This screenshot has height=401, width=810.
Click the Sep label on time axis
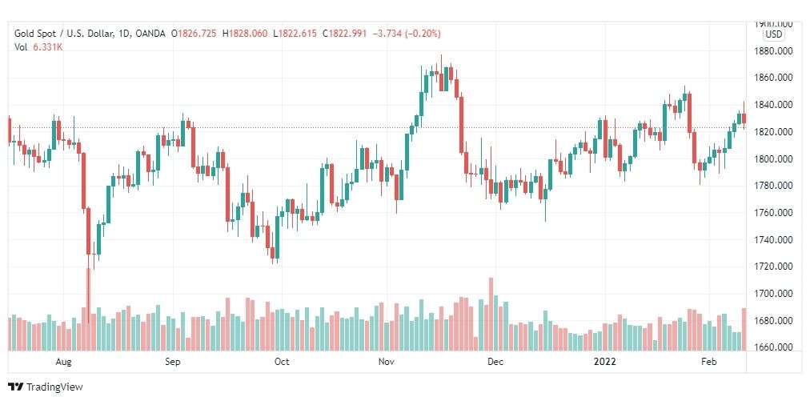173,362
